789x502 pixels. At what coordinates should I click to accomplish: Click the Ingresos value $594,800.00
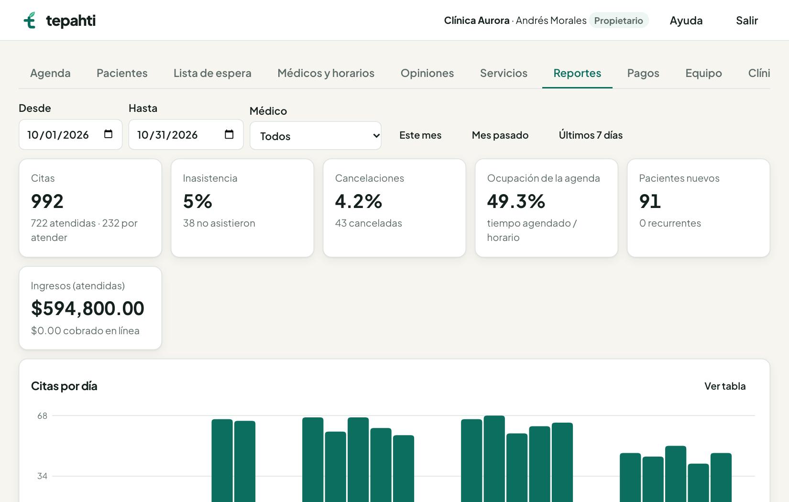click(88, 308)
